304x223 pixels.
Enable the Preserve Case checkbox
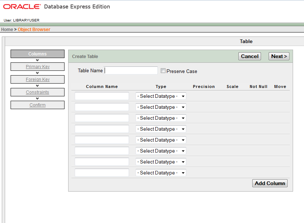(x=163, y=71)
